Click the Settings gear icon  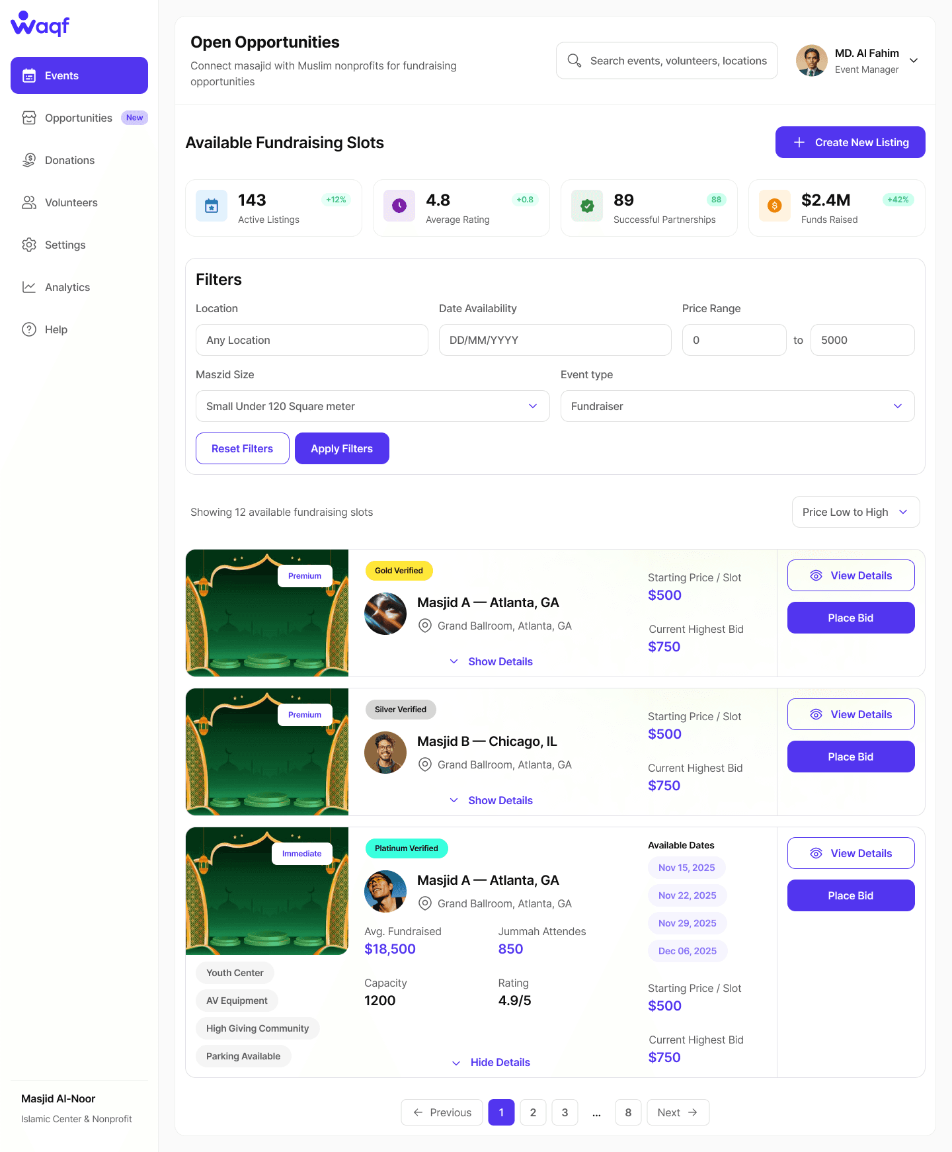pyautogui.click(x=29, y=245)
